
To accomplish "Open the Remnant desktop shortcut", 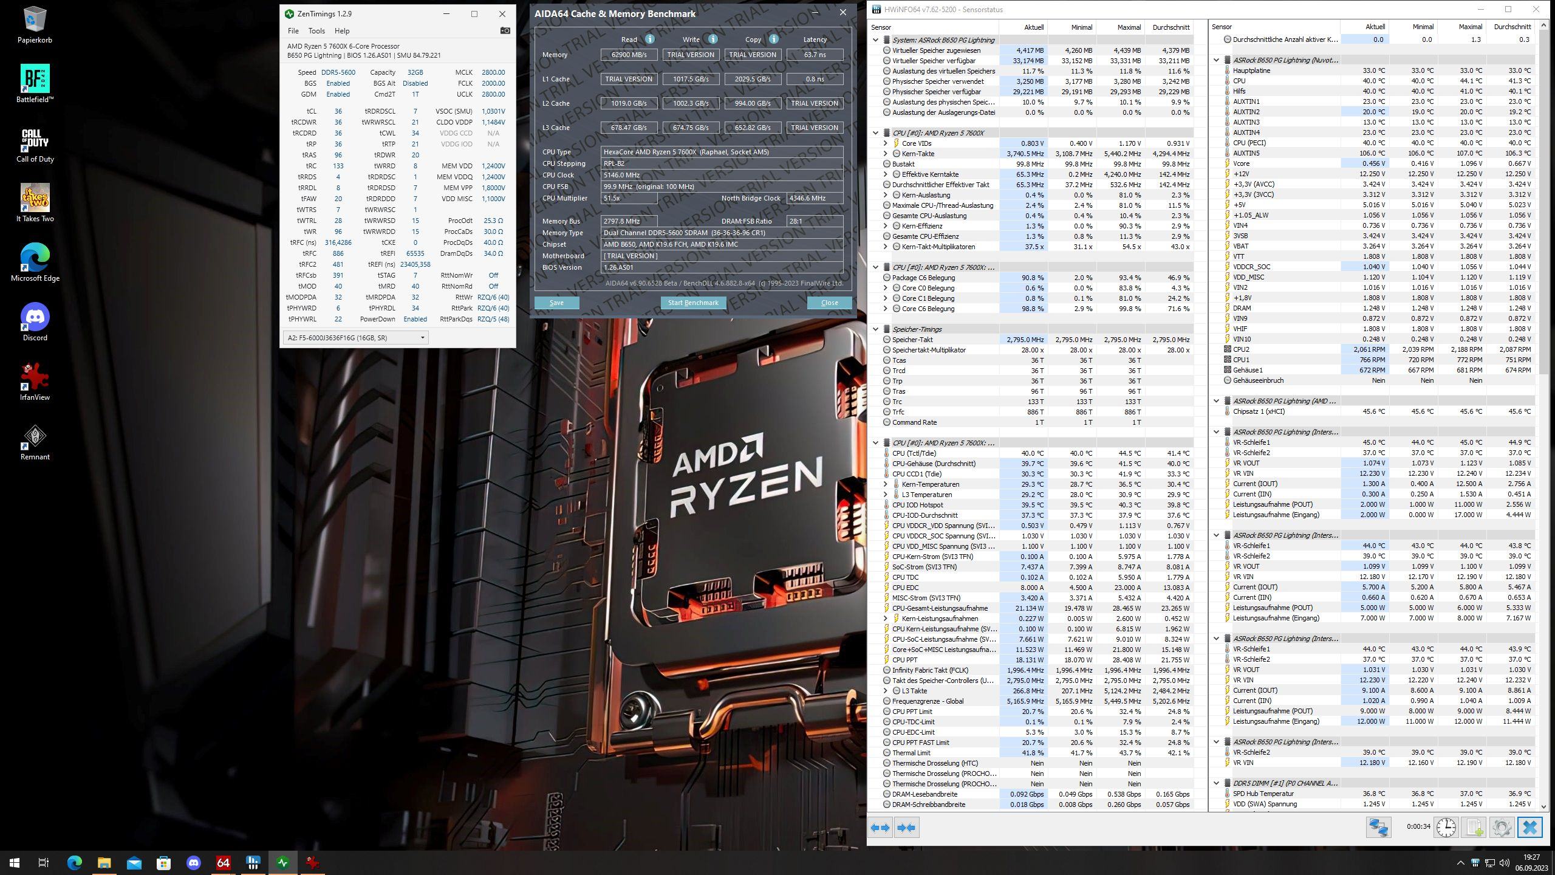I will coord(35,441).
